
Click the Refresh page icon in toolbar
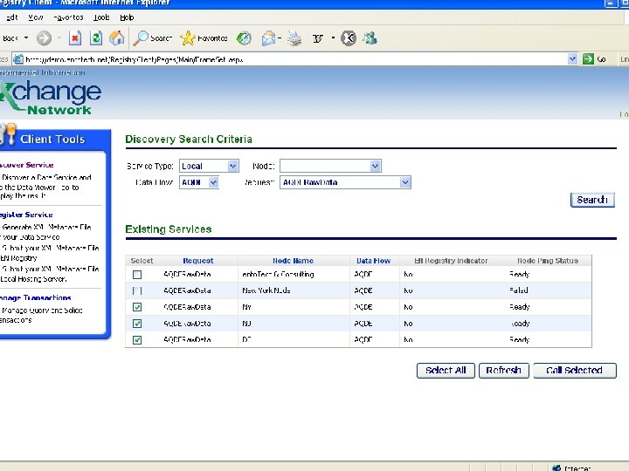[x=95, y=38]
